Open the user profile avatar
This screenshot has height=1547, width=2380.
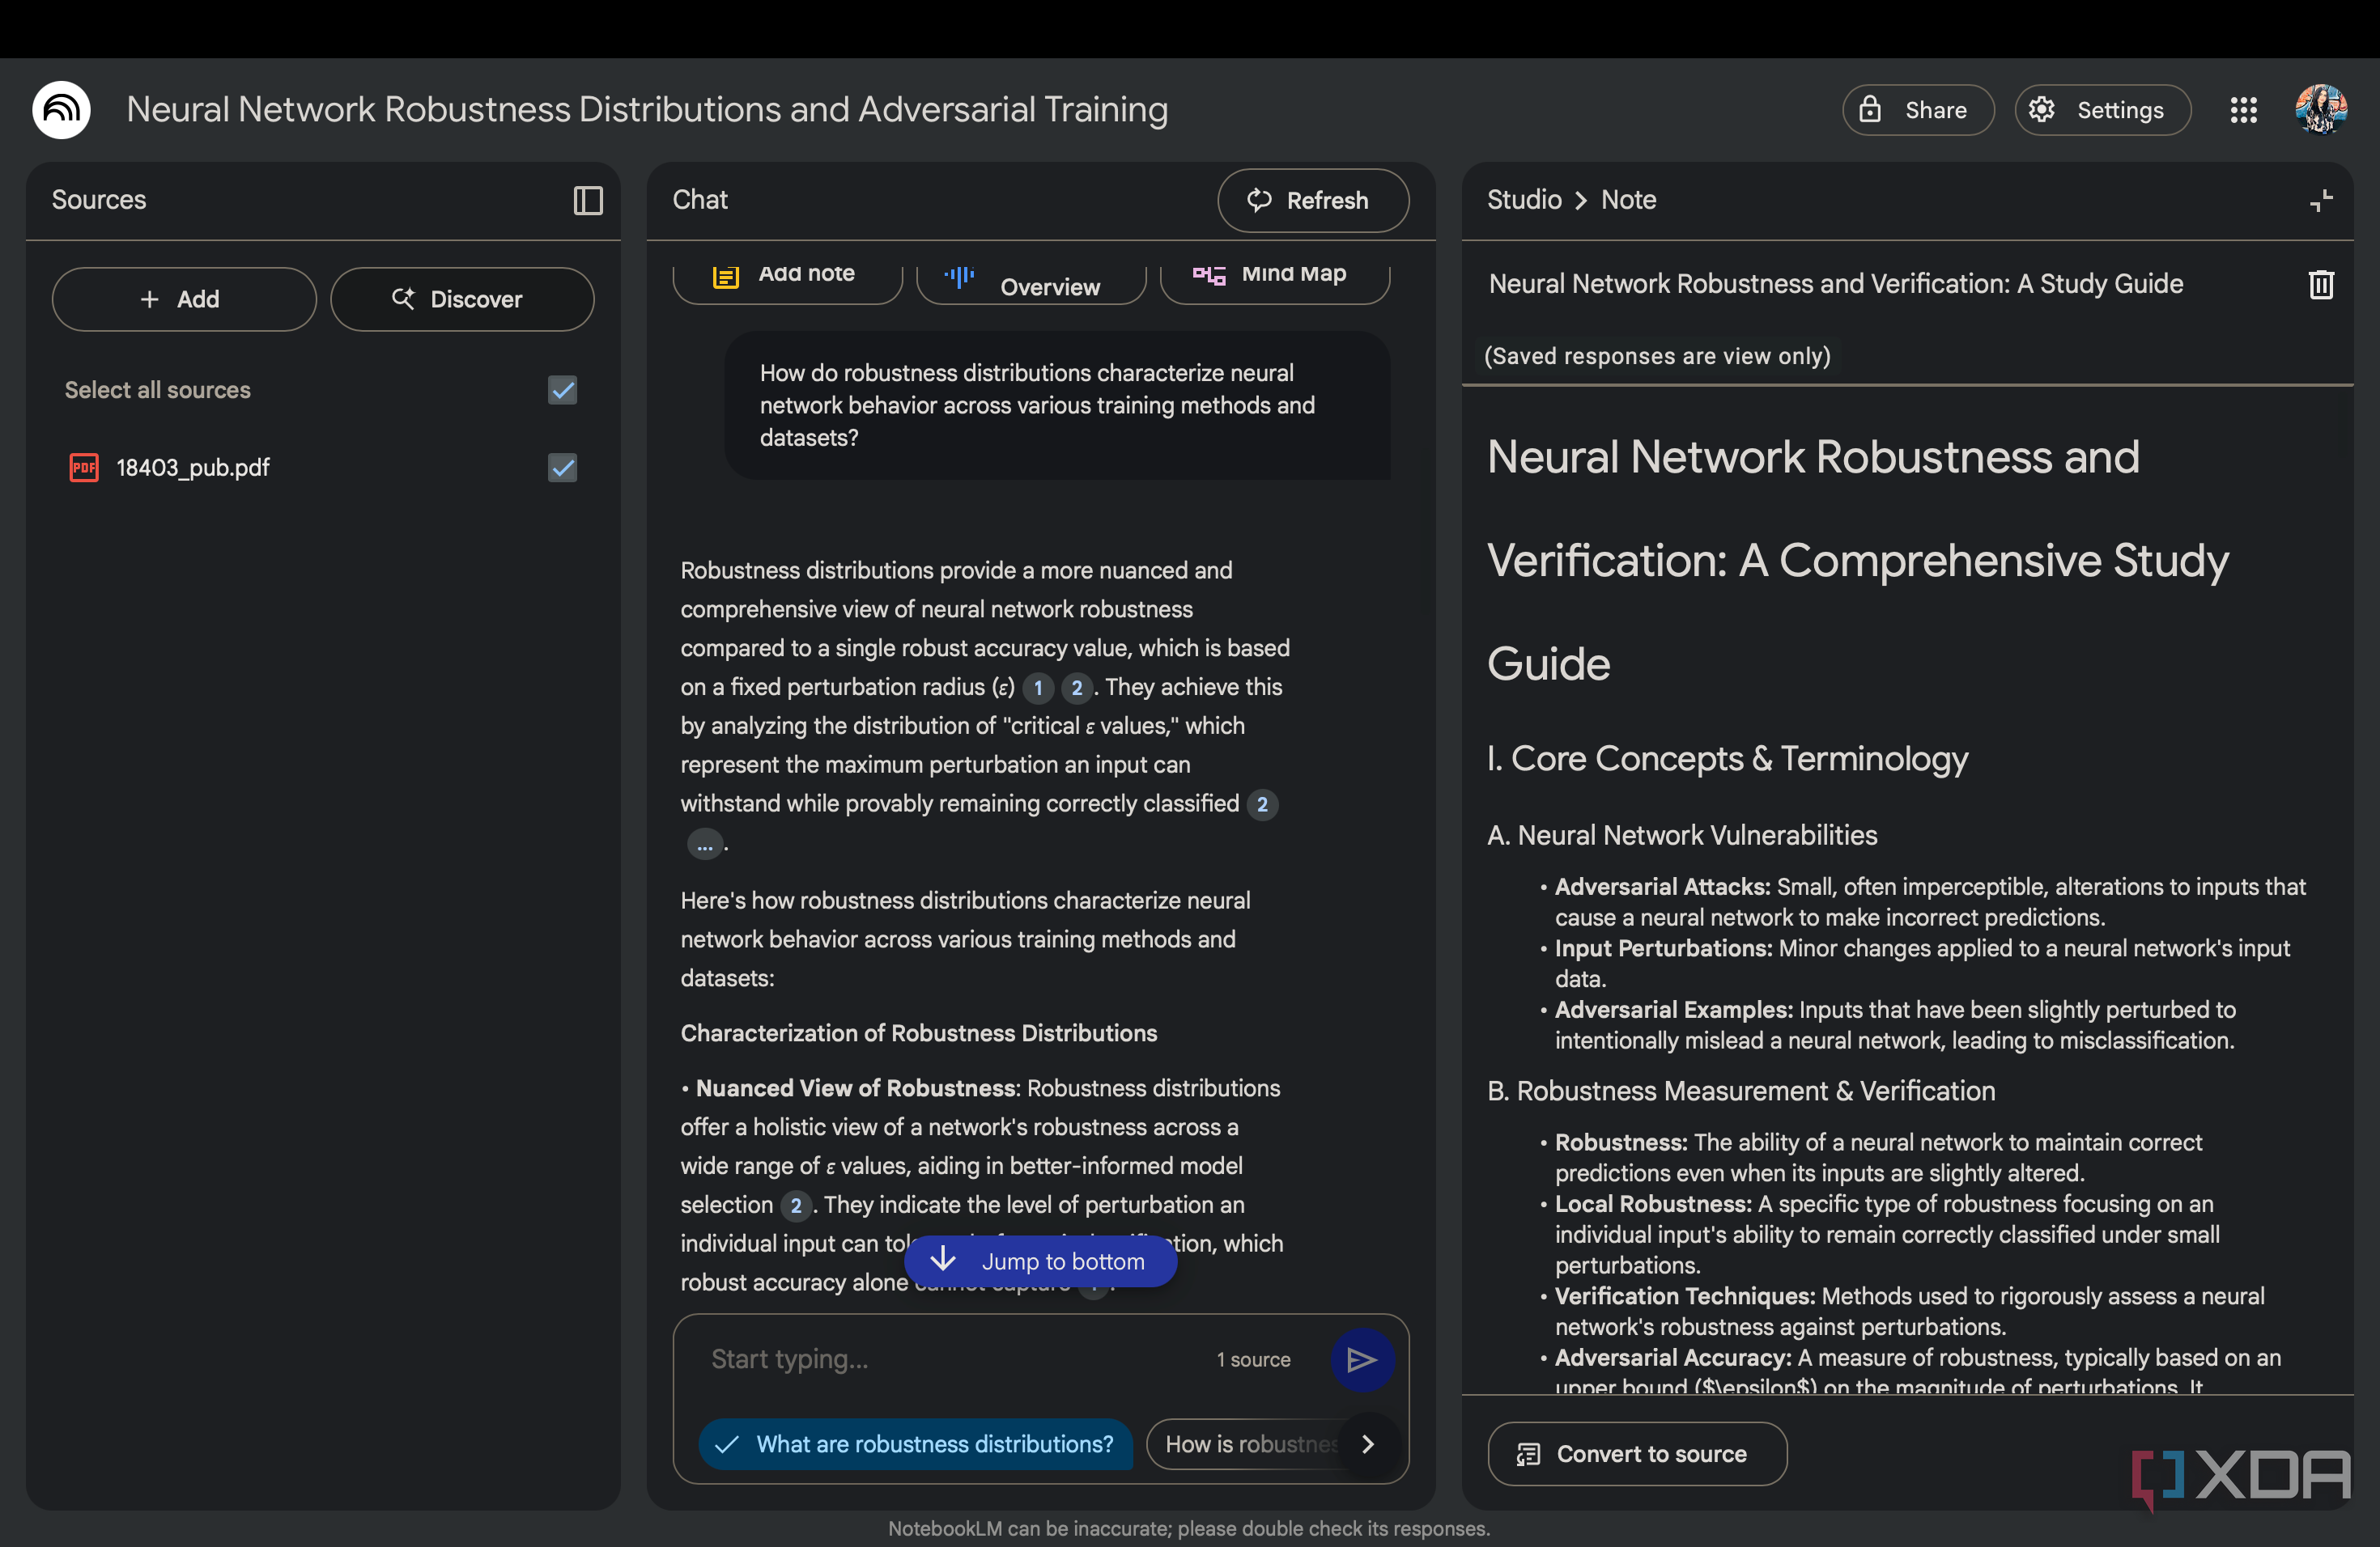(2321, 110)
